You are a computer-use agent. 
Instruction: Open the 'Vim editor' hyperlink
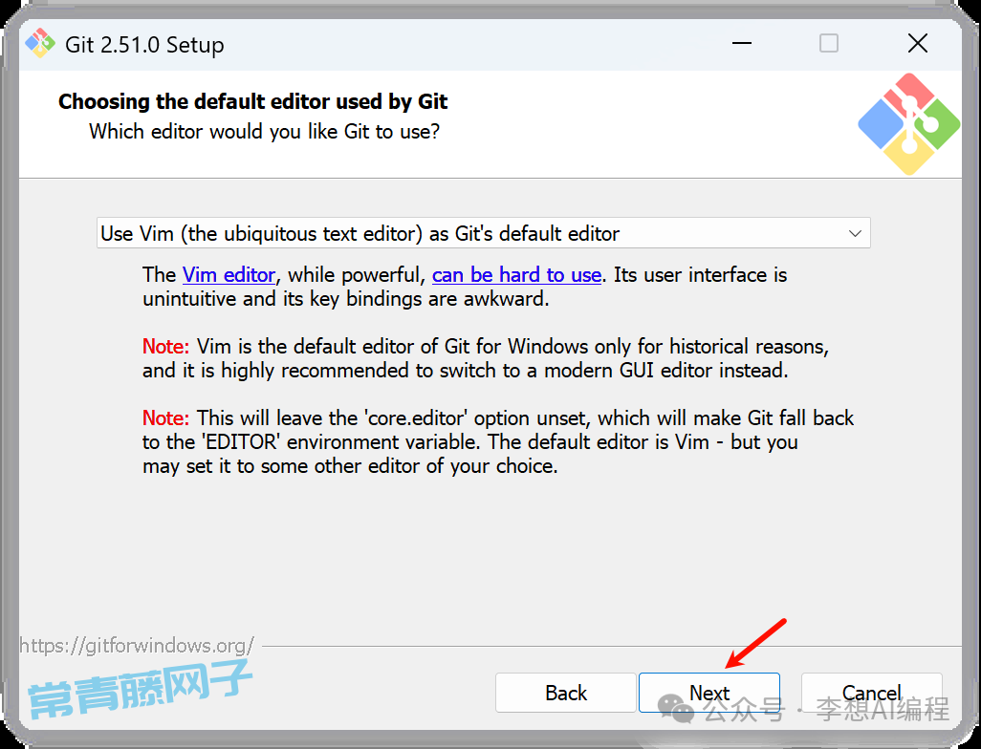(229, 275)
